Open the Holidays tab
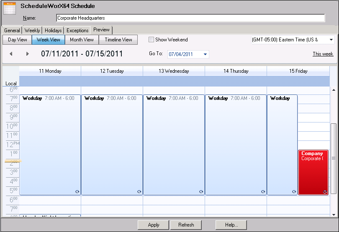Viewport: 339px width, 232px height. 53,31
